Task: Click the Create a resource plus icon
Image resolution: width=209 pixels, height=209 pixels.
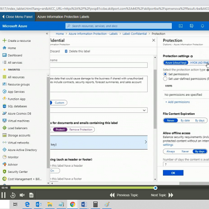Action: pos(4,40)
